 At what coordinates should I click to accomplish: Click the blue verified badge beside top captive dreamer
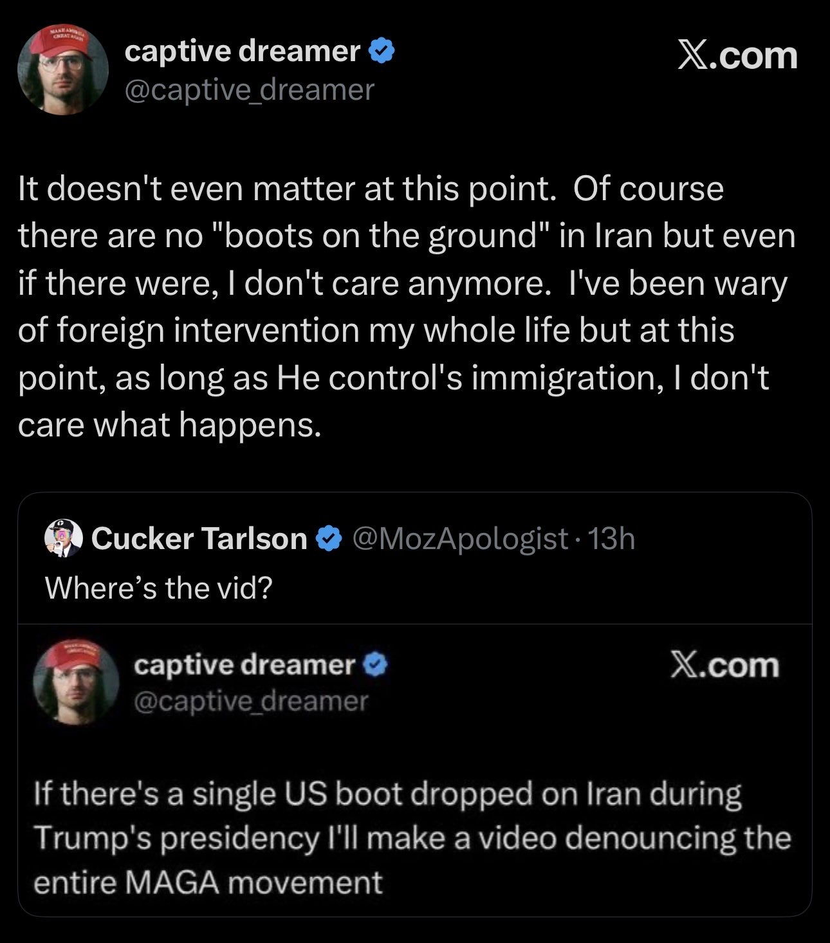[x=381, y=51]
